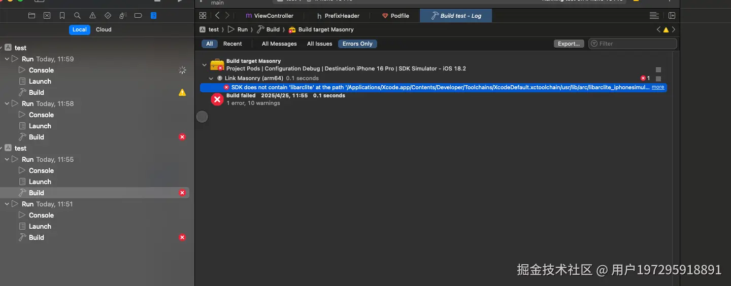The width and height of the screenshot is (731, 286).
Task: Collapse the Link Masonry (arm64) step
Action: click(x=211, y=79)
